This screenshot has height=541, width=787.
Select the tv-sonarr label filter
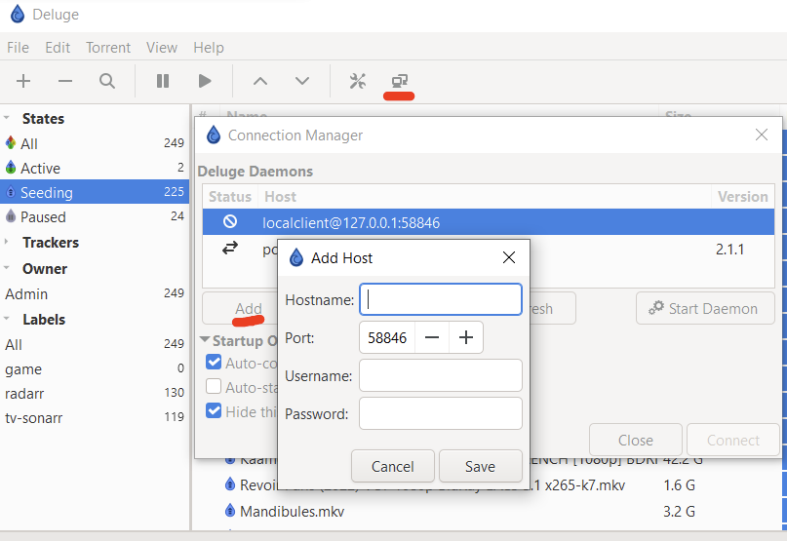pyautogui.click(x=95, y=417)
